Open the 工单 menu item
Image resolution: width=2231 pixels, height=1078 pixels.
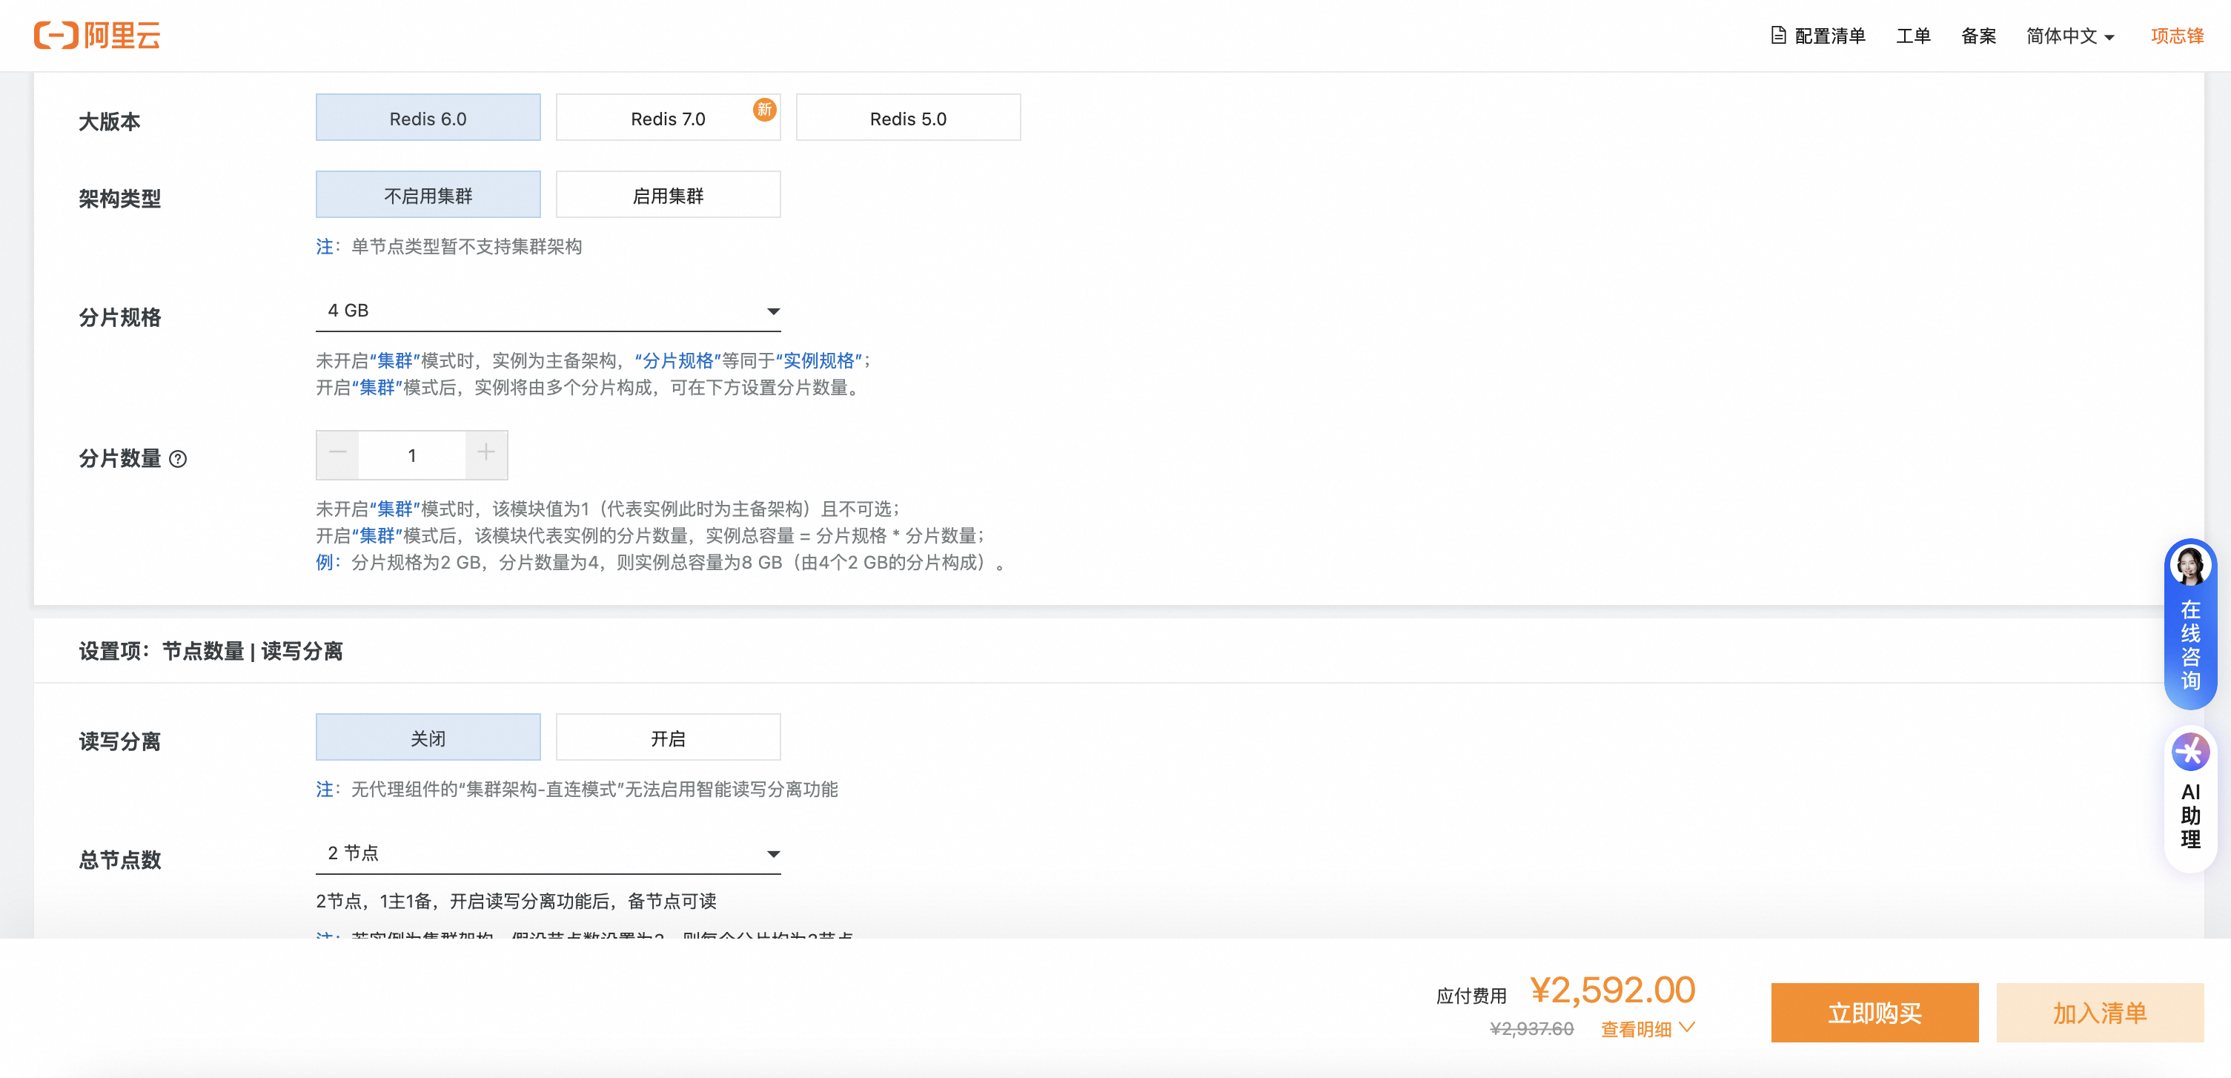[x=1912, y=36]
